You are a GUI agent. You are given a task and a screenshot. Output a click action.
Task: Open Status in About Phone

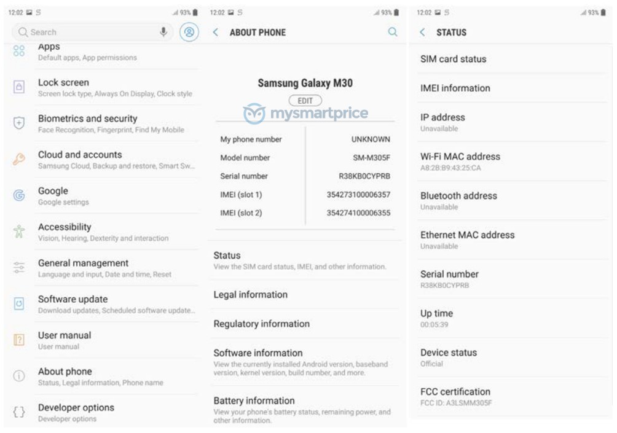point(305,260)
